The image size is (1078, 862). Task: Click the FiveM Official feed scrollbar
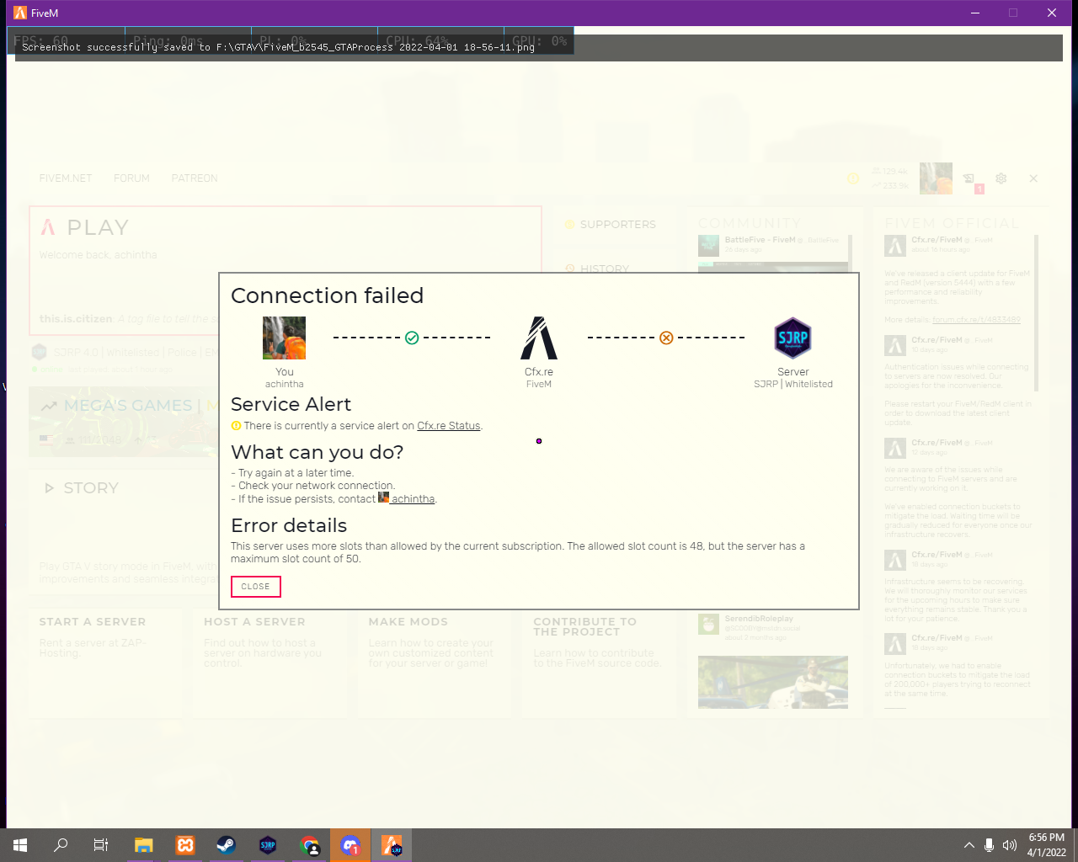coord(1037,312)
